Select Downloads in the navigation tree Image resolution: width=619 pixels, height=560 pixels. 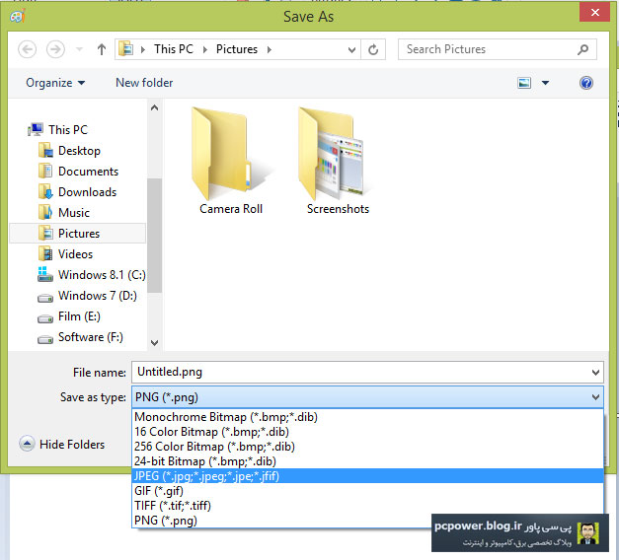coord(87,192)
